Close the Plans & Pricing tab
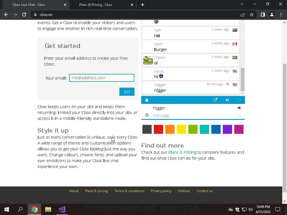Viewport: 287px width, 215px height. (x=132, y=5)
